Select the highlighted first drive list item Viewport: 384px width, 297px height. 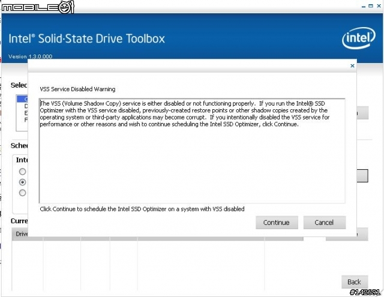[x=22, y=99]
